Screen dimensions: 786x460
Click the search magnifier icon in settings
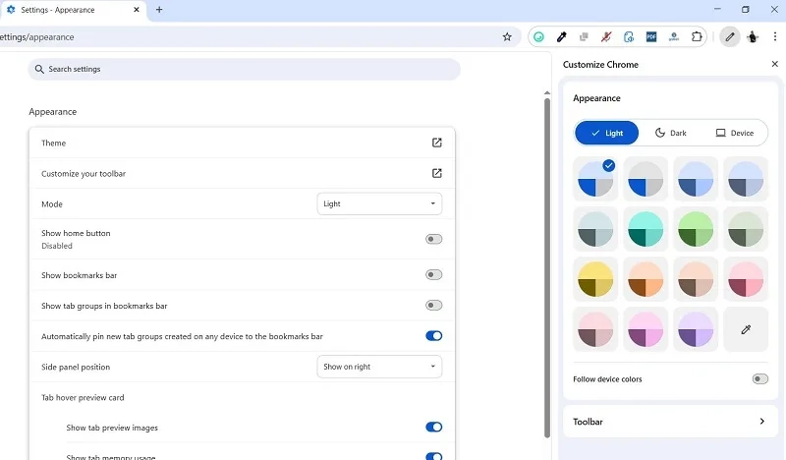39,69
